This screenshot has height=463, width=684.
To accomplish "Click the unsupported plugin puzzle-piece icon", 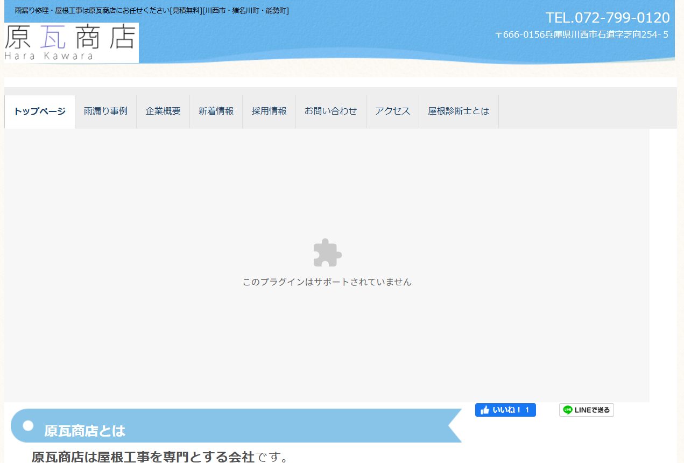I will [x=326, y=251].
